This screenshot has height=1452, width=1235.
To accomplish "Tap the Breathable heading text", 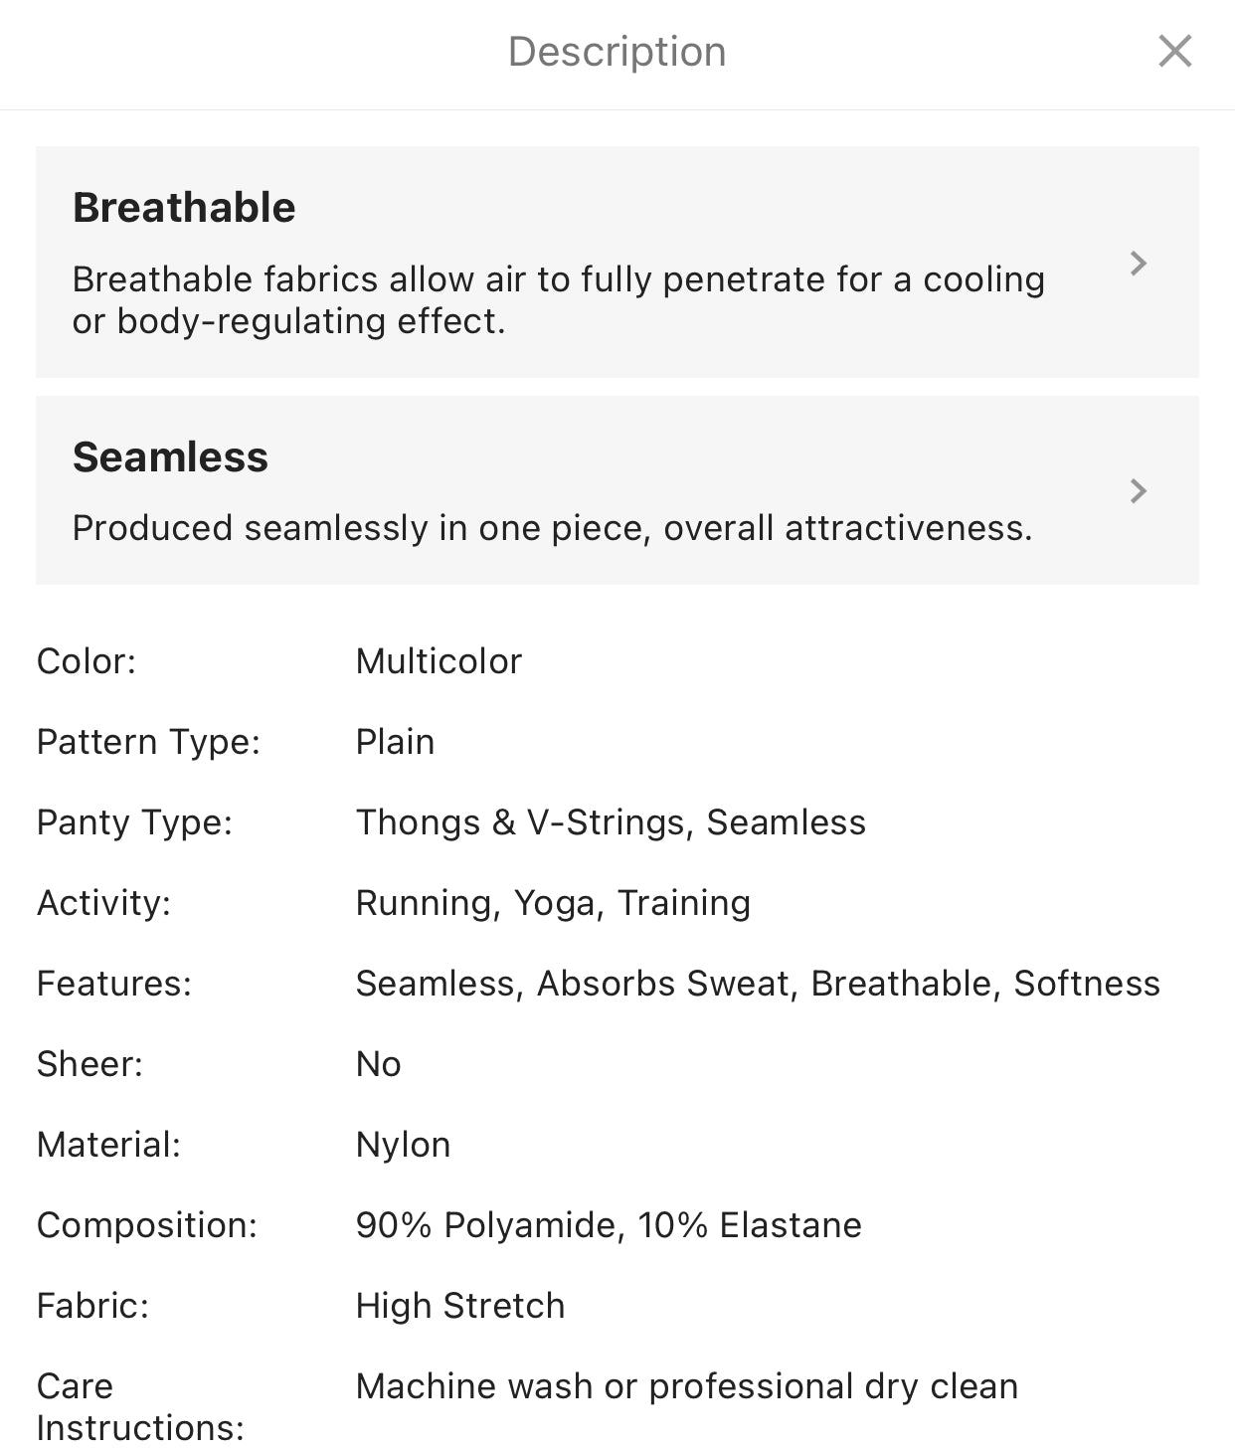I will (x=184, y=208).
